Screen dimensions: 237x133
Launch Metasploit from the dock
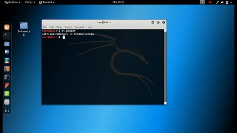pos(7,52)
